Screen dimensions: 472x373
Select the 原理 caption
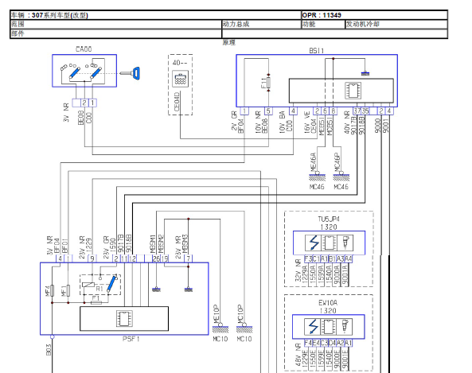pos(229,42)
